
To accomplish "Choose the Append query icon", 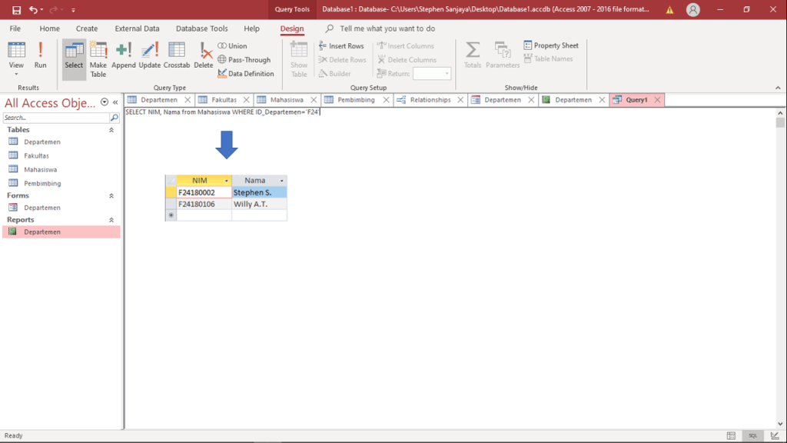I will click(x=123, y=55).
